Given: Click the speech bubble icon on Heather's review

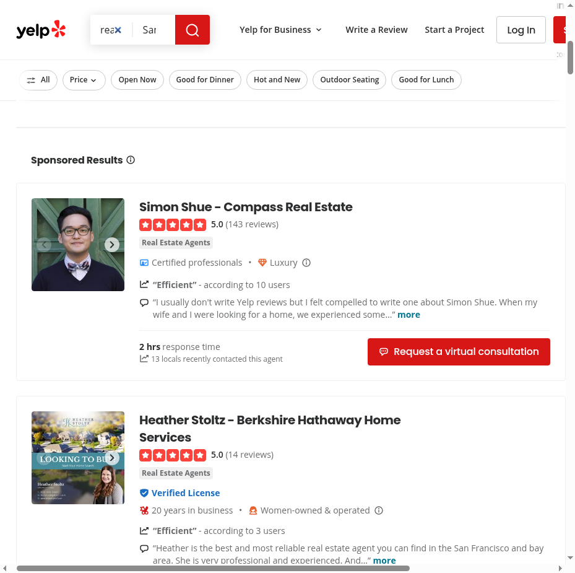Looking at the screenshot, I should tap(144, 548).
